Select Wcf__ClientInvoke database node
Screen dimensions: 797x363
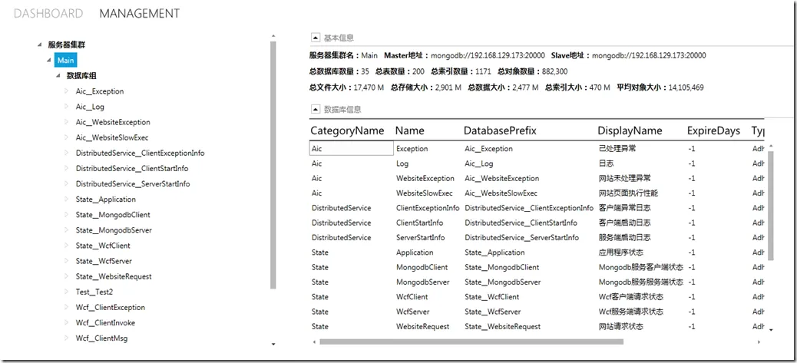(104, 323)
